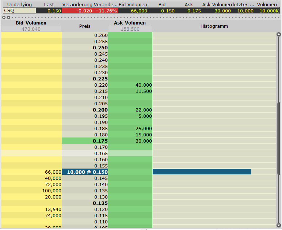This screenshot has width=282, height=230.
Task: Click the Preis column header
Action: pyautogui.click(x=85, y=26)
